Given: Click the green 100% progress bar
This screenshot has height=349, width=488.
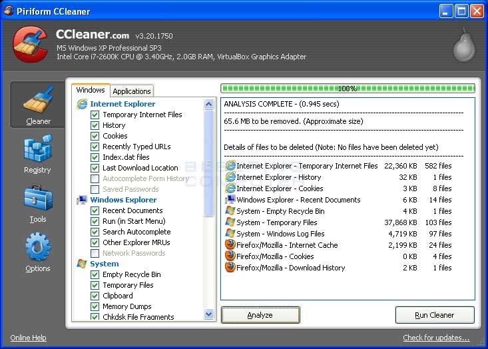Looking at the screenshot, I should pos(348,89).
